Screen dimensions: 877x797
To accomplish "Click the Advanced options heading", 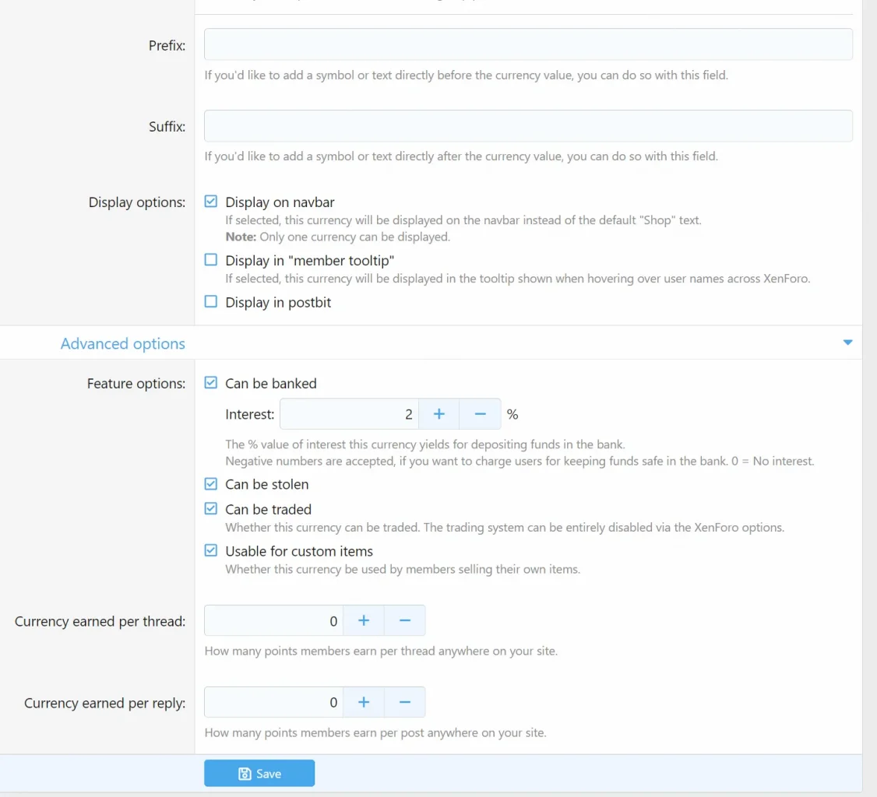I will coord(122,343).
